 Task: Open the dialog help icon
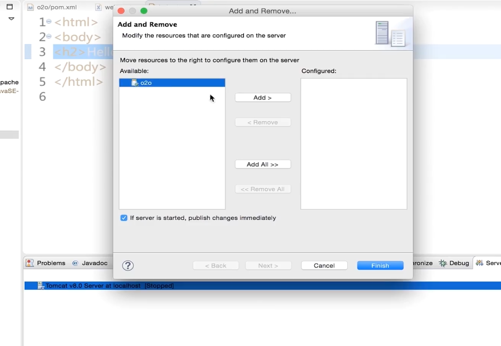pyautogui.click(x=128, y=265)
